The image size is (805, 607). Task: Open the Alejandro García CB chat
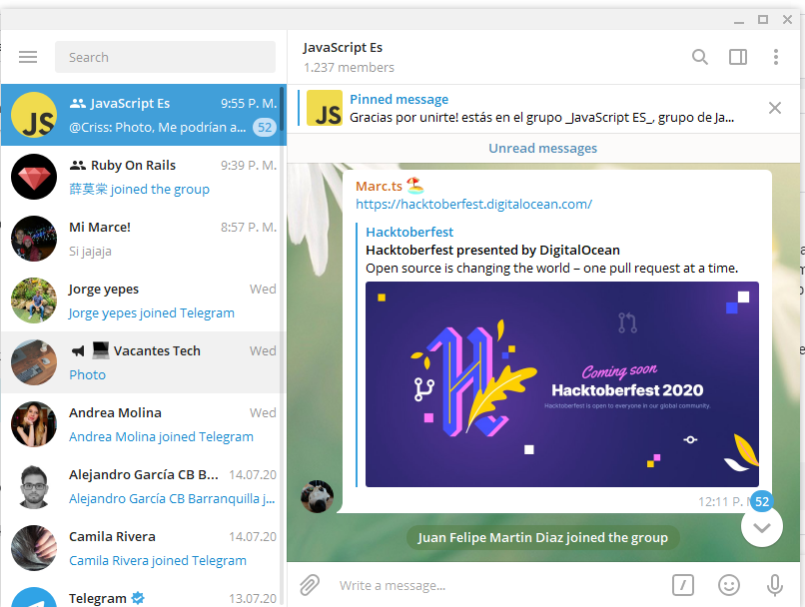click(143, 486)
